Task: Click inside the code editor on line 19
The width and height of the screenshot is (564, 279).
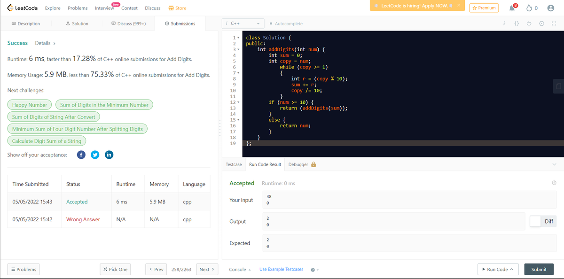Action: point(403,143)
